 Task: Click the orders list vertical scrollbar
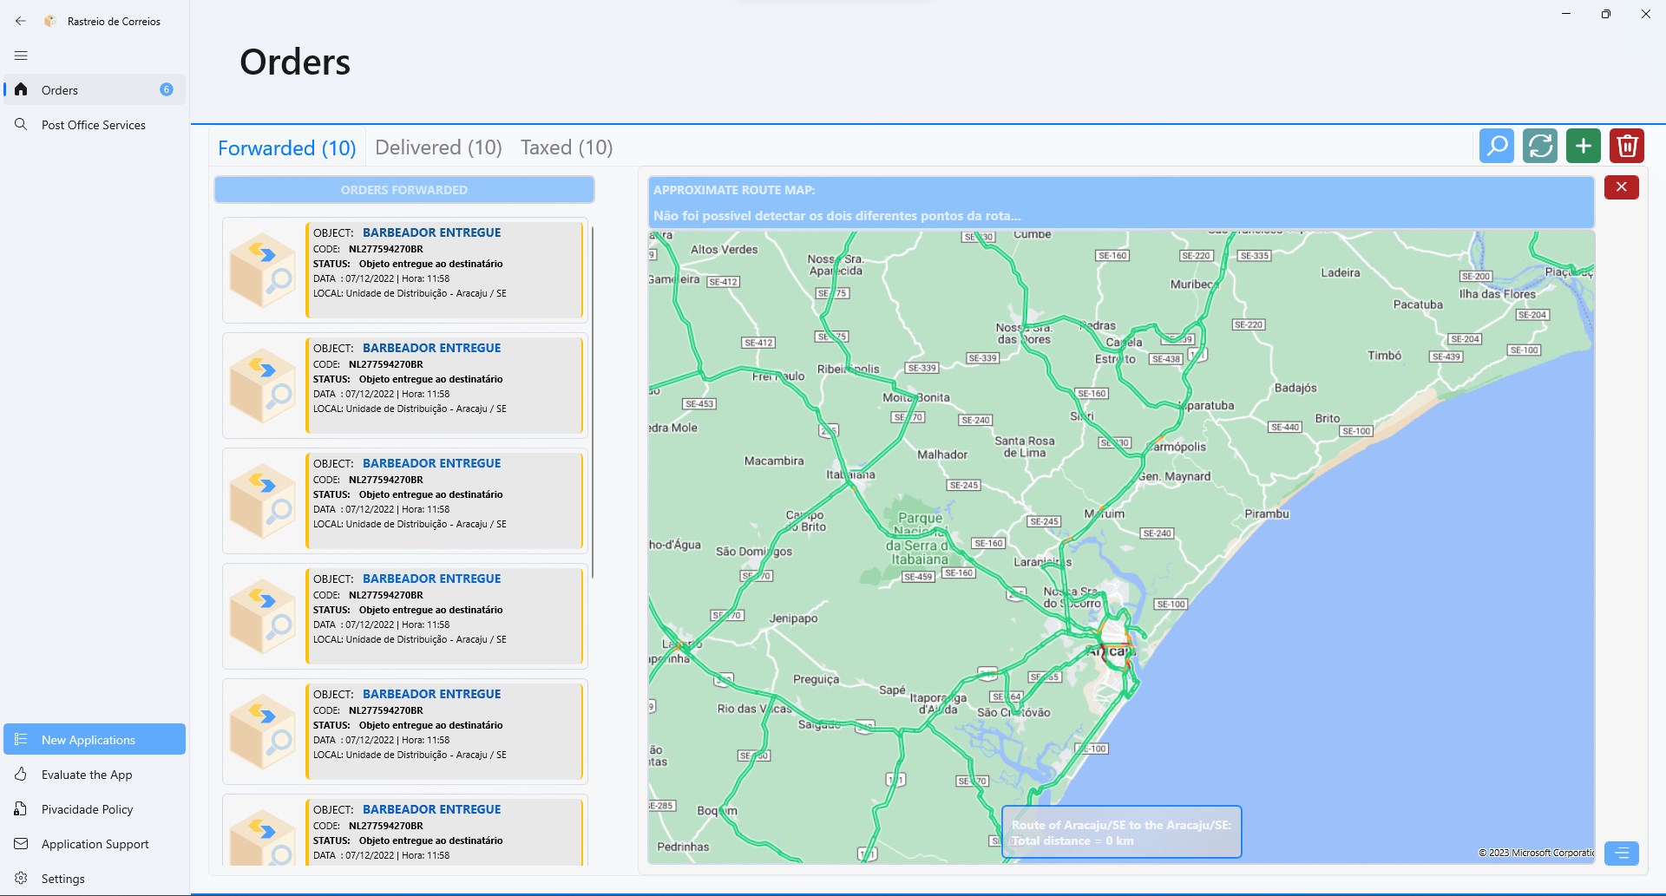click(593, 402)
